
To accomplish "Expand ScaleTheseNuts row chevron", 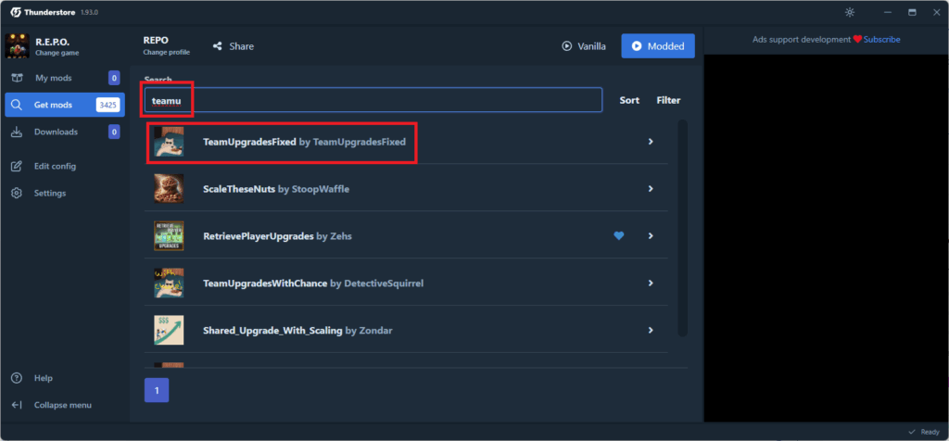I will coord(651,189).
